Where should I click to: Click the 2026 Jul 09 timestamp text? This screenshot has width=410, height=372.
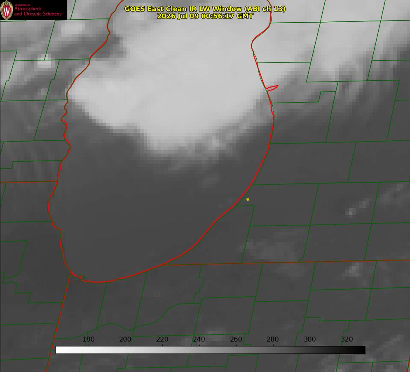point(205,16)
